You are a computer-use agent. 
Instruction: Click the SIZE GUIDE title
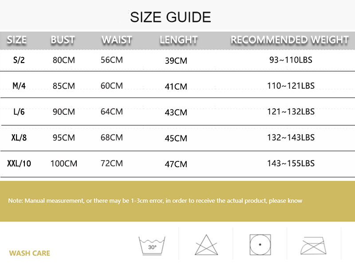(170, 17)
